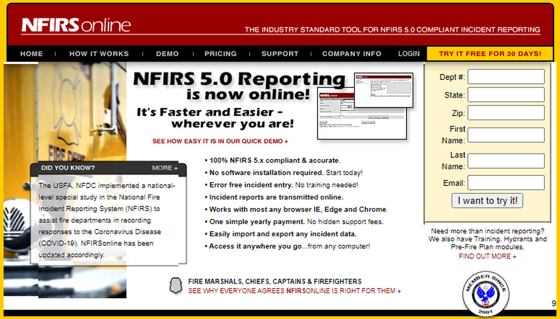Focus the State input field
This screenshot has width=560, height=319.
506,95
